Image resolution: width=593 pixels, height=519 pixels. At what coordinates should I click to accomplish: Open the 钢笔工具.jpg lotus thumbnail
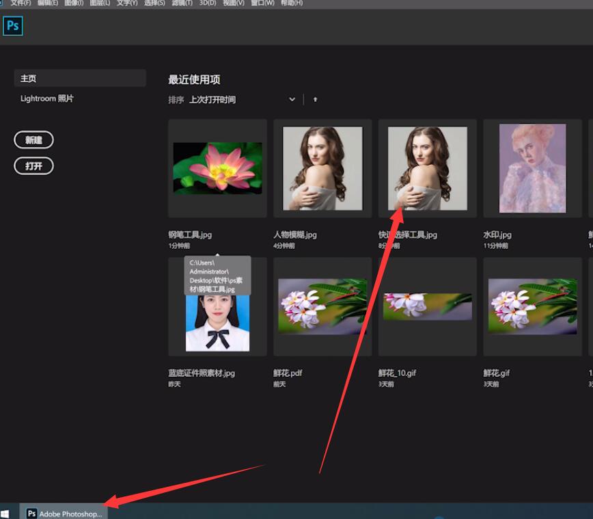coord(217,168)
